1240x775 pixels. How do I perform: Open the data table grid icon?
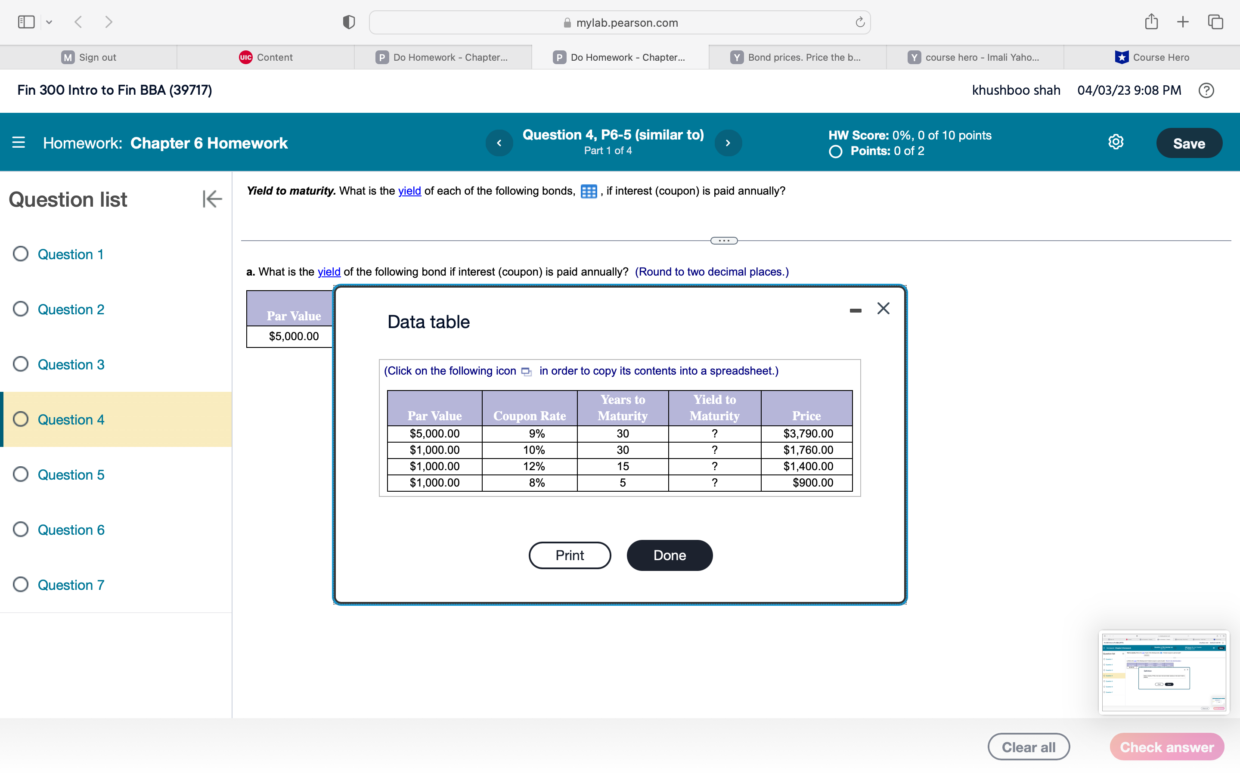(588, 192)
